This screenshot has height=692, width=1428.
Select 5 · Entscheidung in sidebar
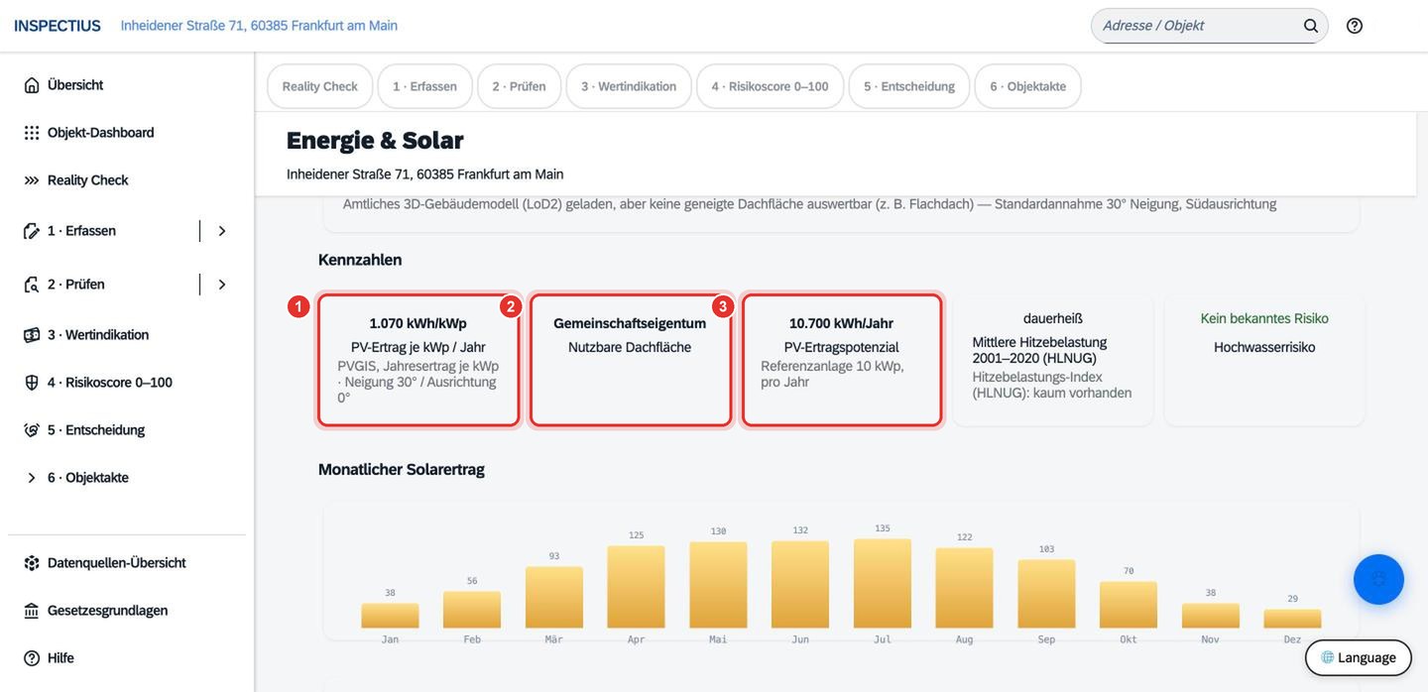tap(127, 430)
